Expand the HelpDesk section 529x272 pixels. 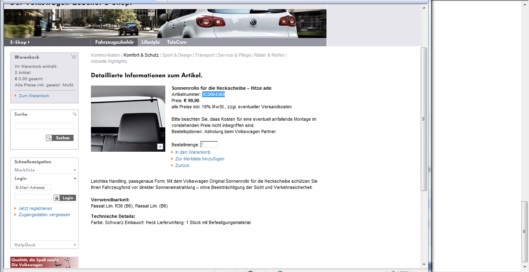coord(75,245)
